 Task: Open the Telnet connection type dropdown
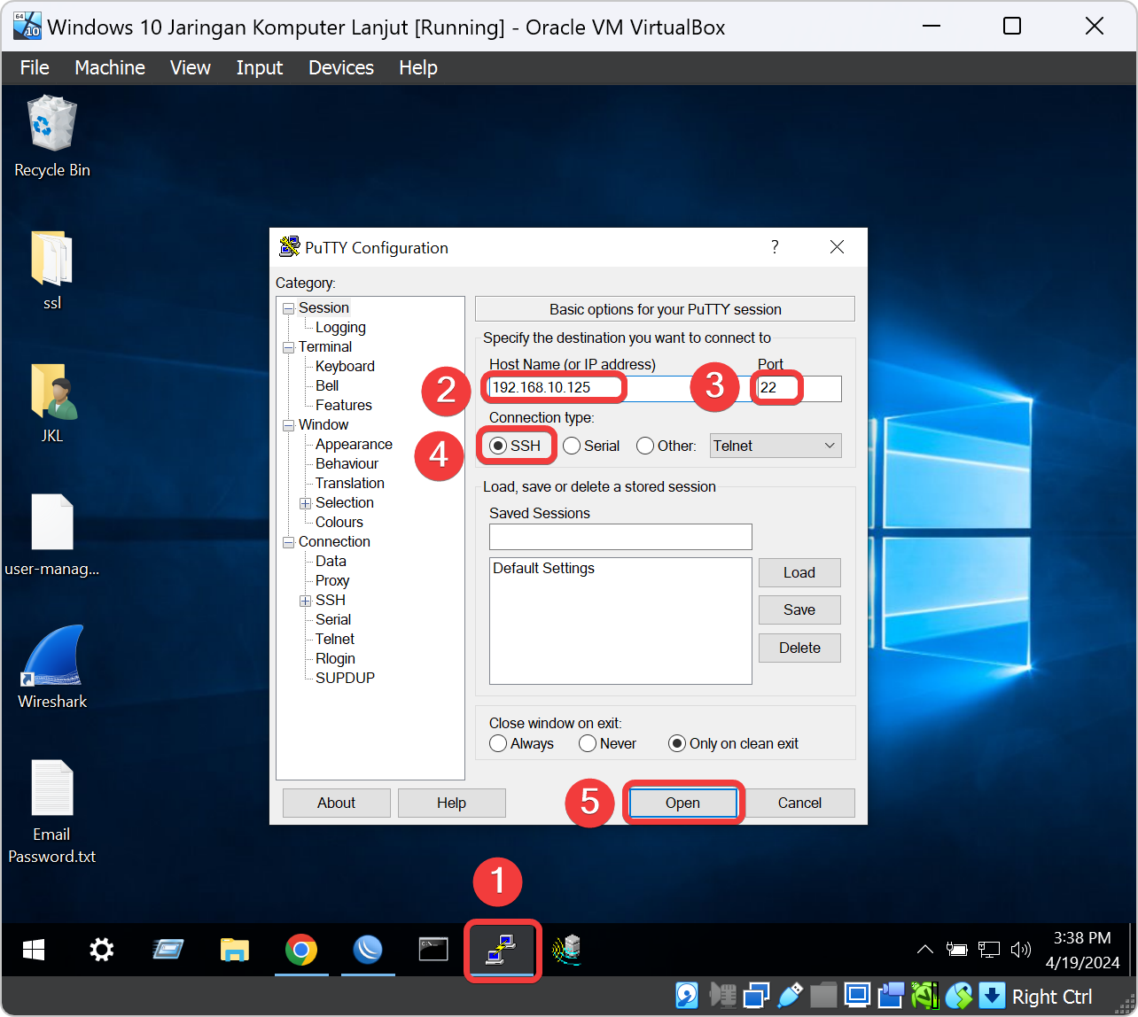click(x=776, y=446)
